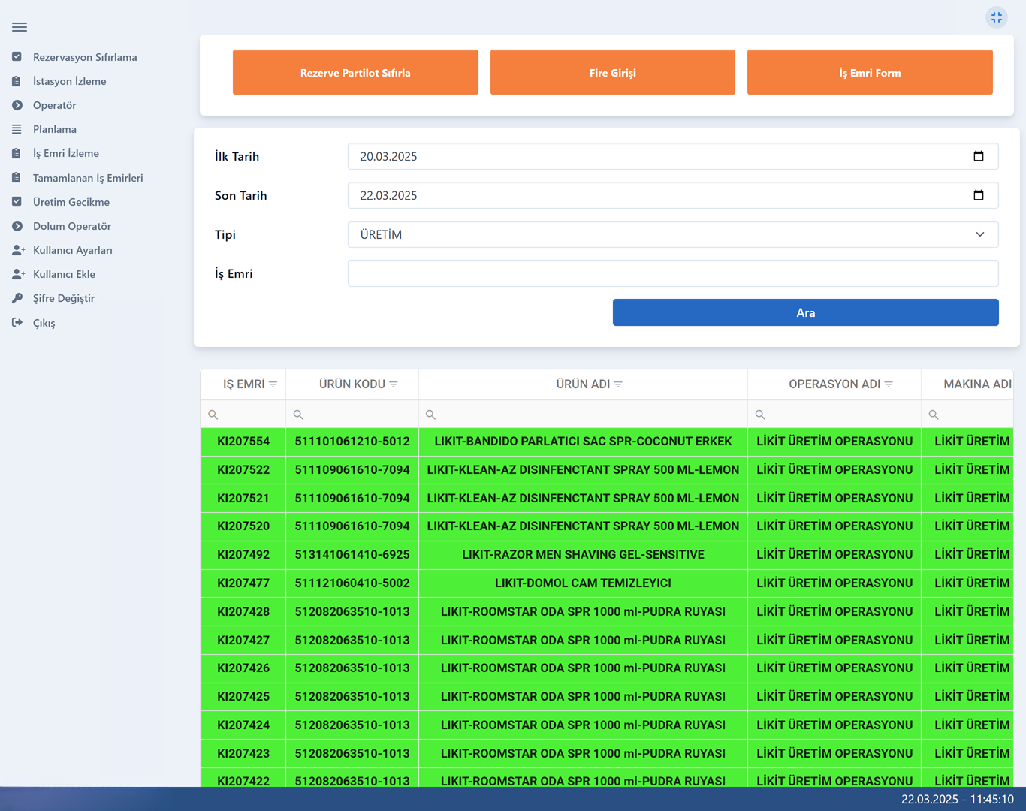Click the Kullanıcı Ayarları user icon
Viewport: 1026px width, 811px height.
coord(18,250)
